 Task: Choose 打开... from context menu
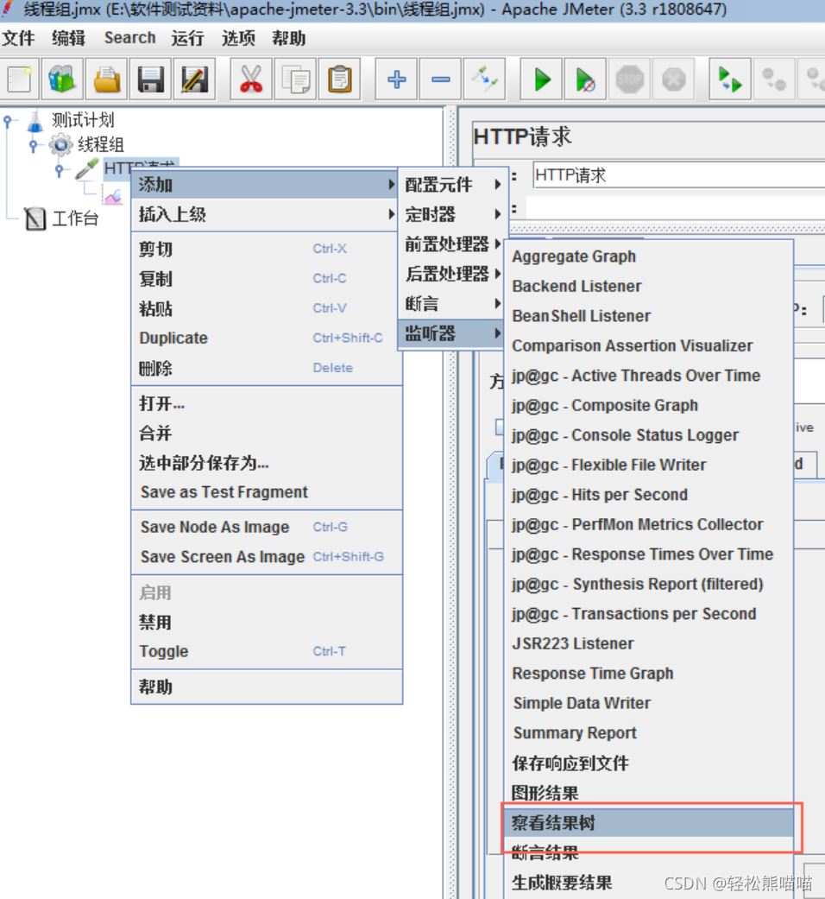[266, 403]
